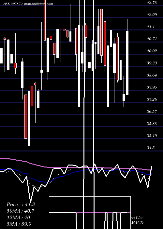Select the 34.5 price axis label

(151, 148)
